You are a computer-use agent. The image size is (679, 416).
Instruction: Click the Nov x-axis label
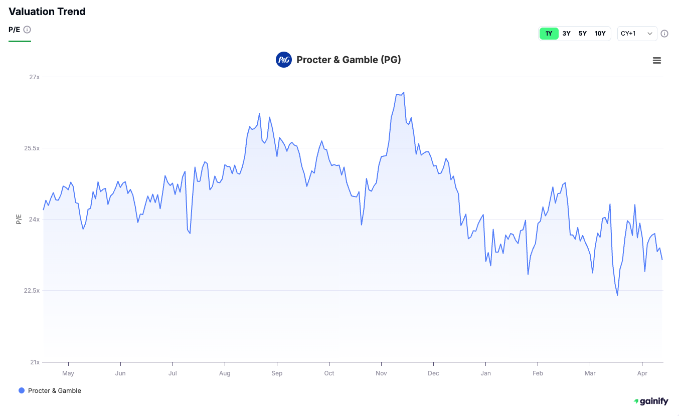382,373
